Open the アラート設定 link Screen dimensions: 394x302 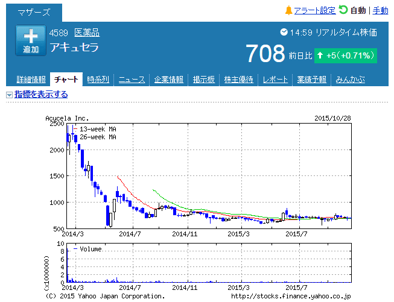click(315, 10)
